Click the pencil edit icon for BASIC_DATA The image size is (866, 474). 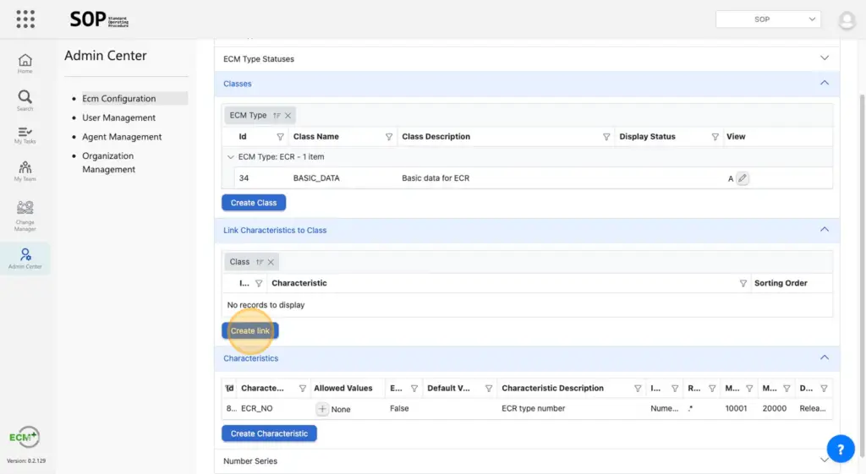click(743, 178)
